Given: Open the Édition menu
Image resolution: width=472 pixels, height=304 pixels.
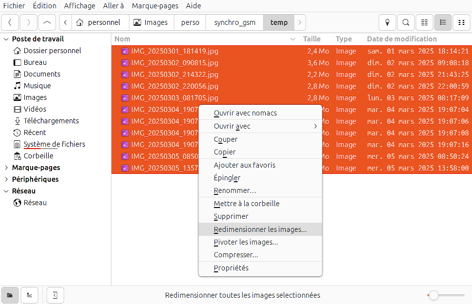Looking at the screenshot, I should [x=44, y=6].
